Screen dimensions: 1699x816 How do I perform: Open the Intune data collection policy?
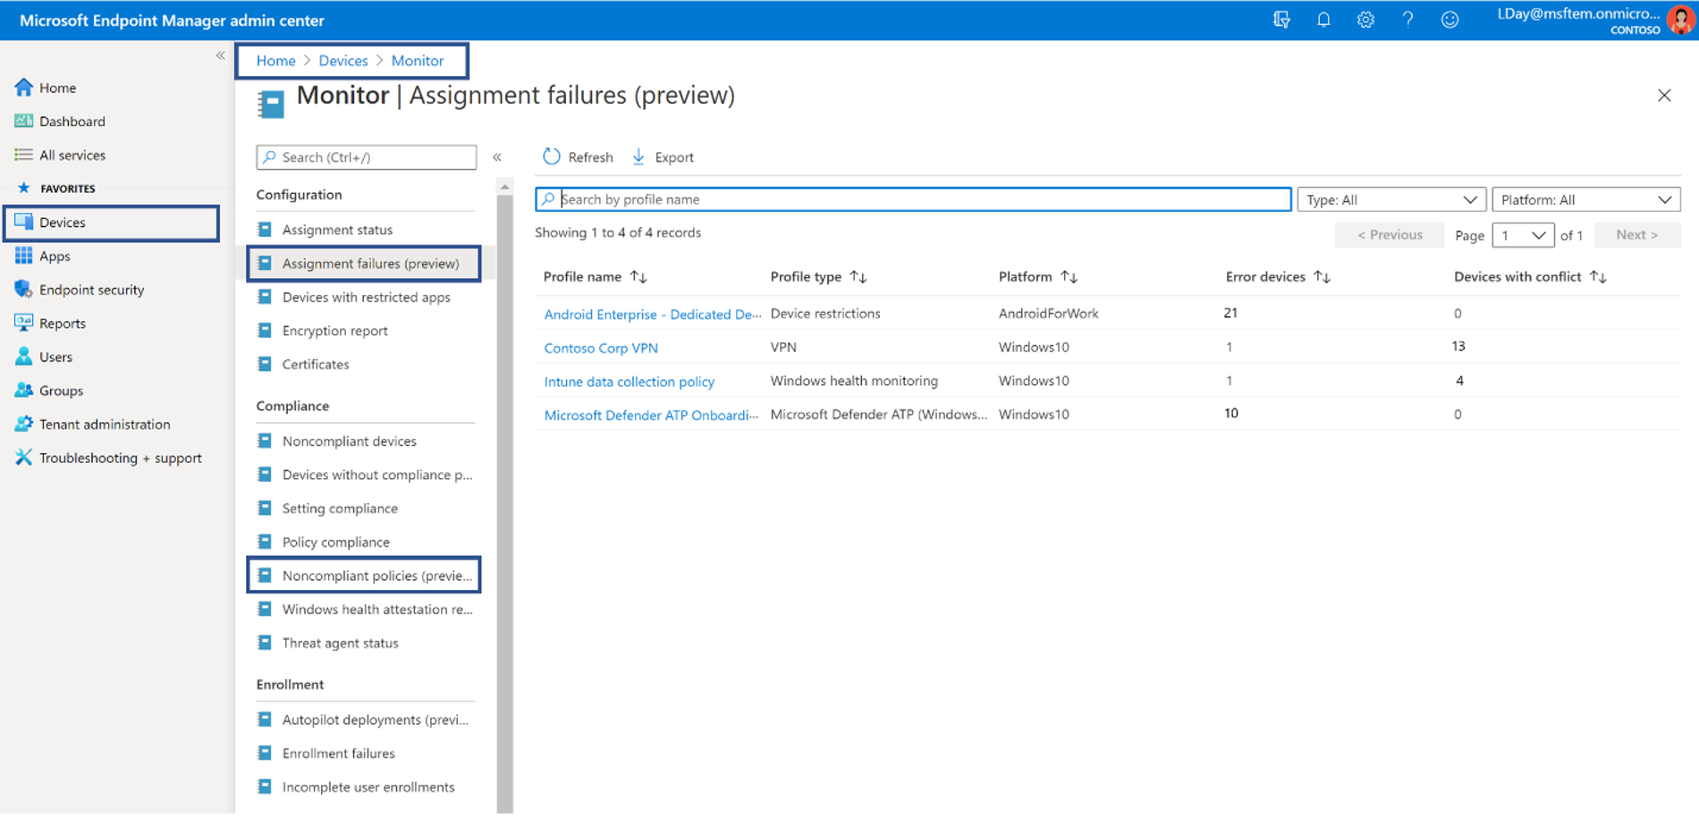(629, 382)
